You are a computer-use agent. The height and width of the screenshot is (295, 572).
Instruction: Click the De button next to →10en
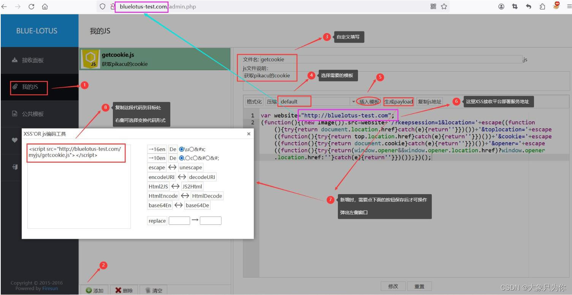pyautogui.click(x=173, y=158)
